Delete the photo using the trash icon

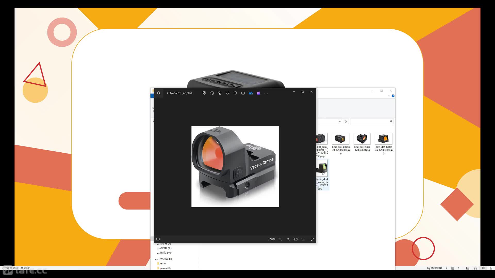point(220,93)
